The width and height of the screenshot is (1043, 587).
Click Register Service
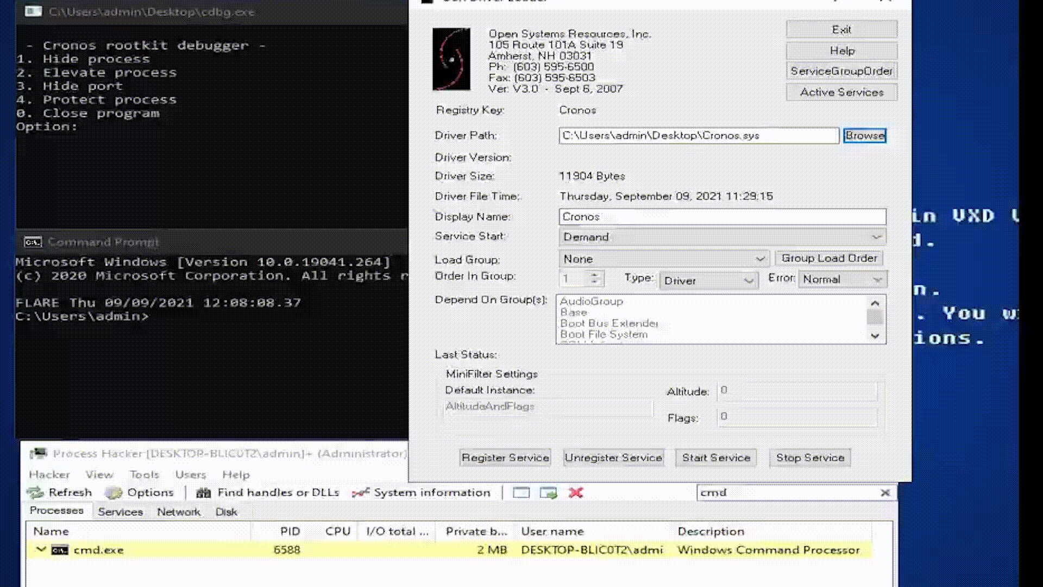pyautogui.click(x=505, y=458)
